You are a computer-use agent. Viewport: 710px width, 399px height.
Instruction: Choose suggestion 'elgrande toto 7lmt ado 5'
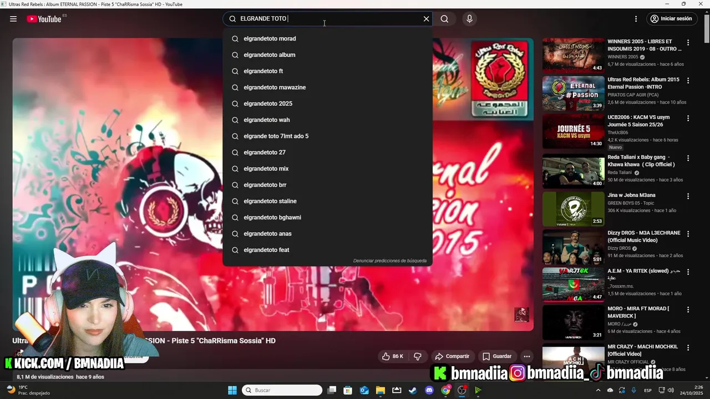[327, 136]
